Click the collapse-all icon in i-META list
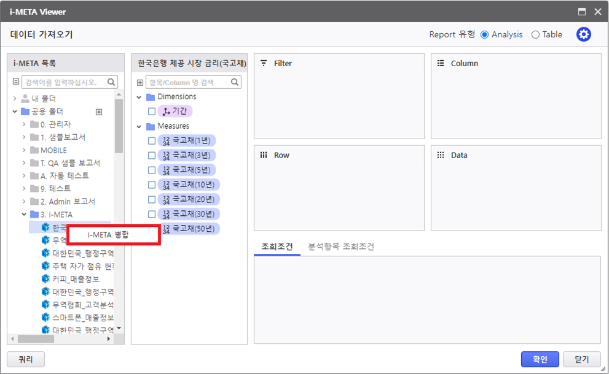The width and height of the screenshot is (609, 374). point(16,82)
